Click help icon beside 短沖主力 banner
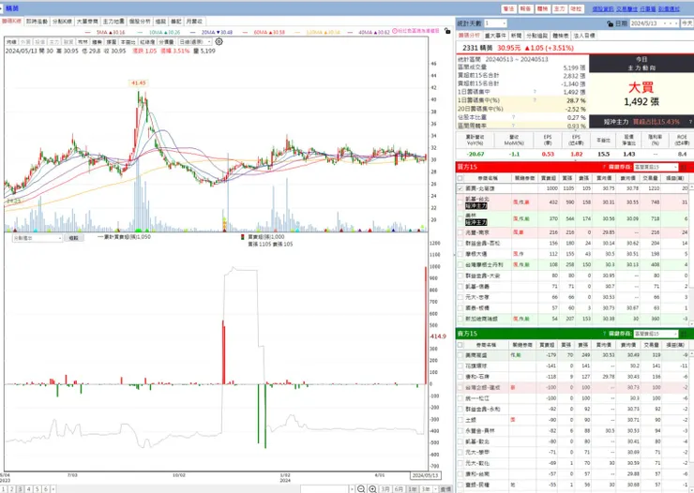The height and width of the screenshot is (493, 694). pos(690,122)
